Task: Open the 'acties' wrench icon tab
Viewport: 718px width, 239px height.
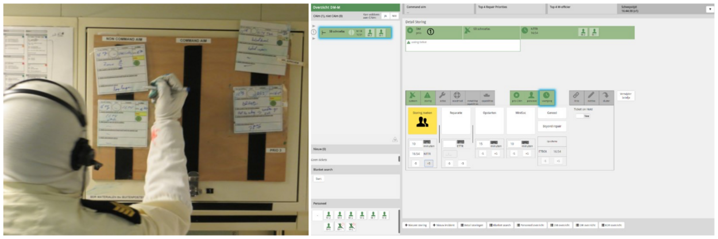Action: (x=442, y=97)
